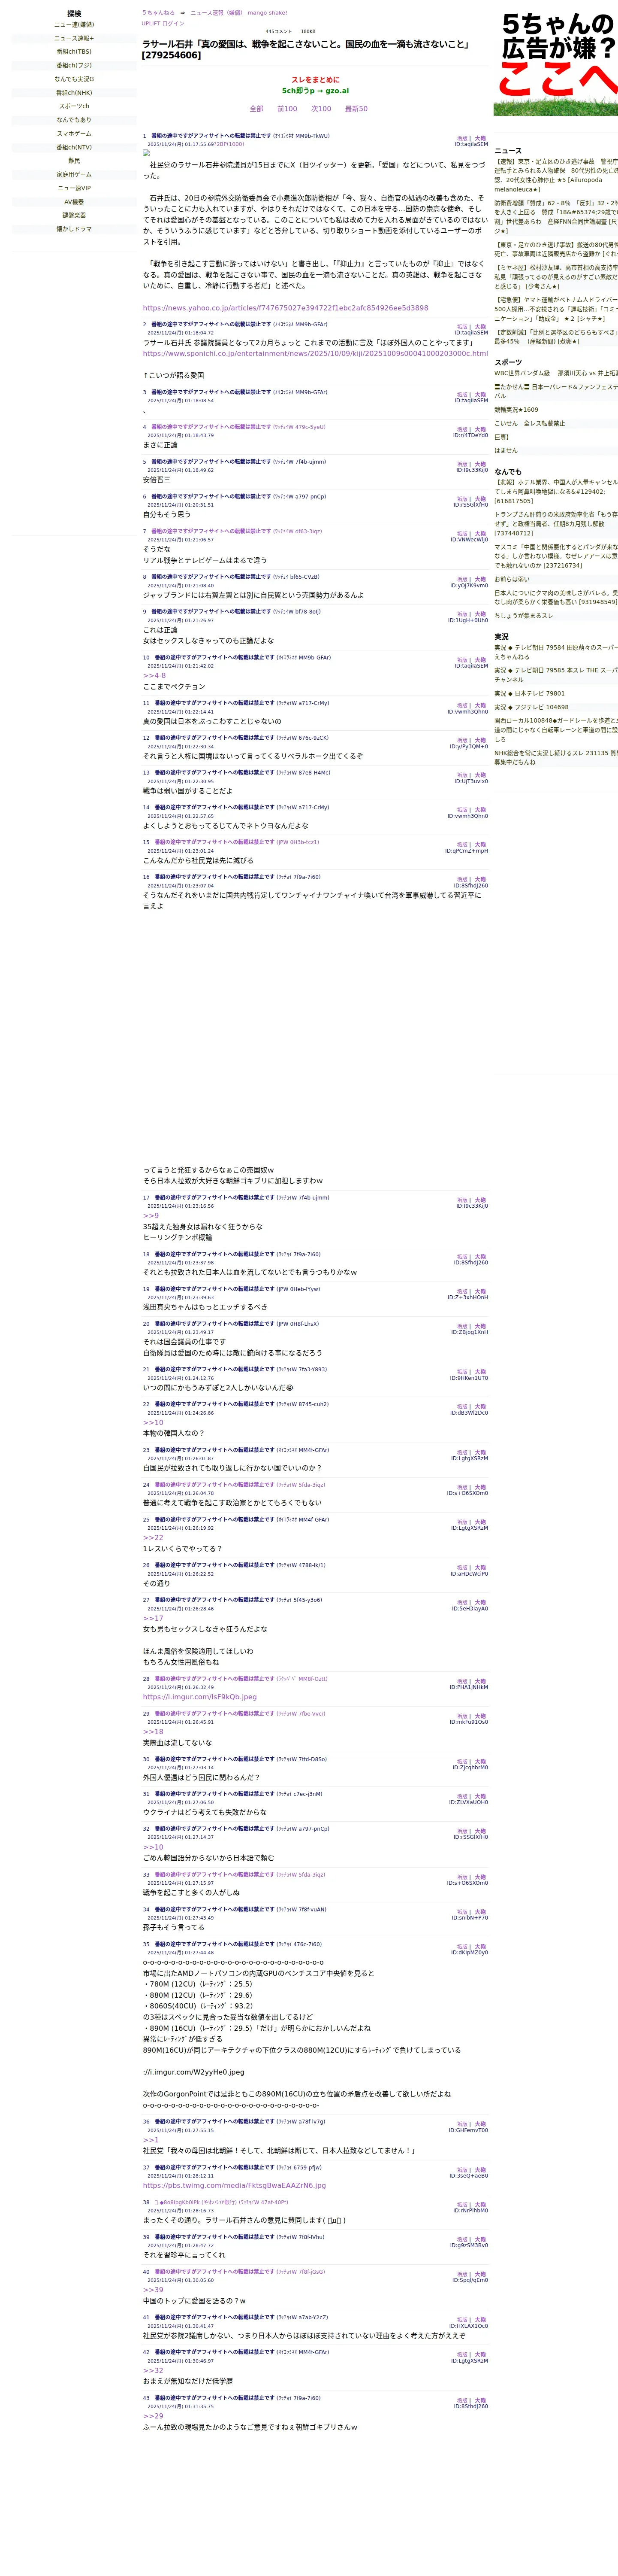The height and width of the screenshot is (2576, 618).
Task: Open i.imgur.com/IsF9kQb.jpeg link in post 28
Action: pyautogui.click(x=200, y=1697)
